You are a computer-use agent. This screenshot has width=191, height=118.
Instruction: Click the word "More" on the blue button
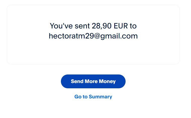pos(91,81)
